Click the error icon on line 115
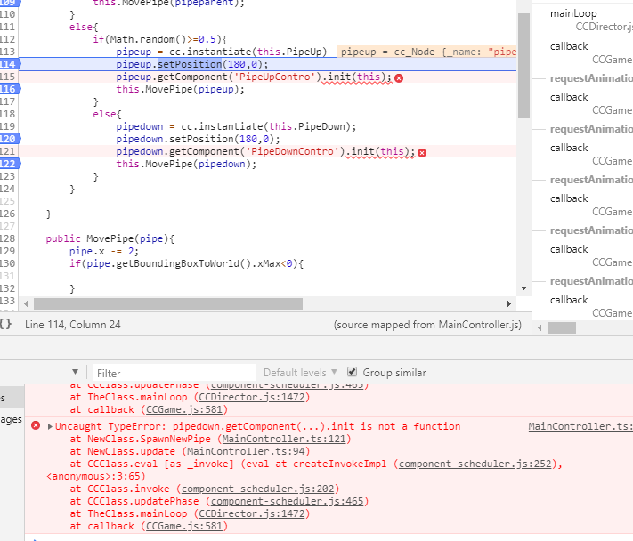Screen dimensions: 633x541 pyautogui.click(x=399, y=78)
